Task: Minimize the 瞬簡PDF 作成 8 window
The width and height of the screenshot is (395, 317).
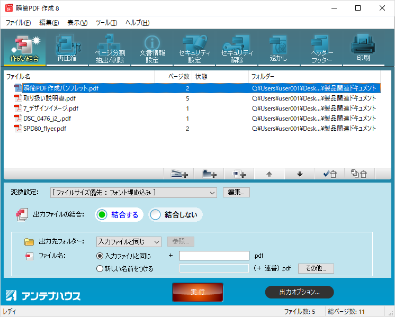Action: click(334, 8)
